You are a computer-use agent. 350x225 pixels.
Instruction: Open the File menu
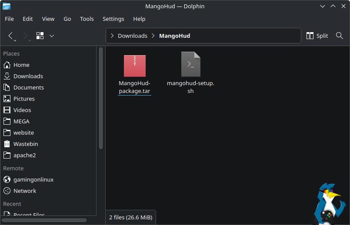tap(9, 19)
